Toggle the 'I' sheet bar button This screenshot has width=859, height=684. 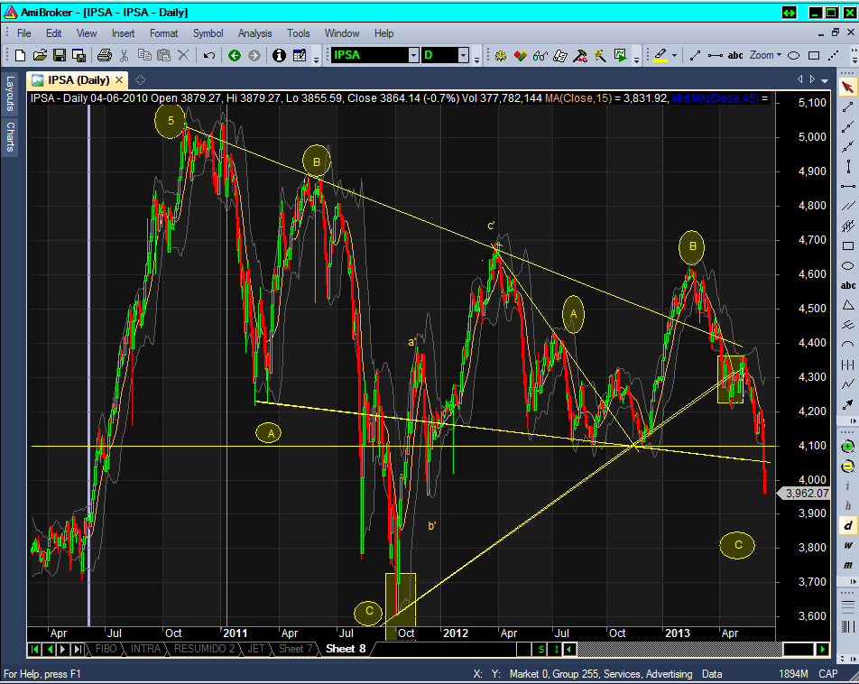pyautogui.click(x=556, y=650)
